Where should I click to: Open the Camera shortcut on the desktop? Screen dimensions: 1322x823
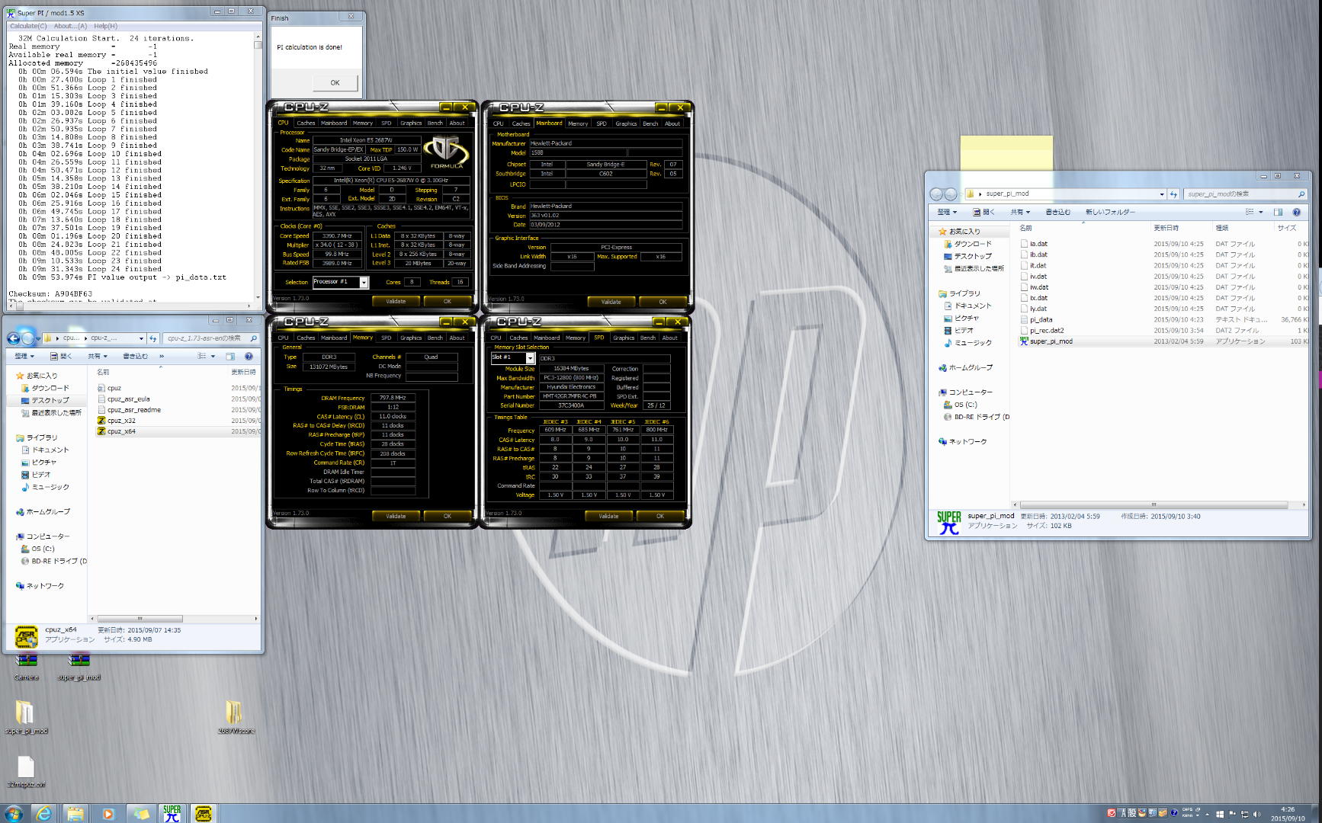[26, 667]
